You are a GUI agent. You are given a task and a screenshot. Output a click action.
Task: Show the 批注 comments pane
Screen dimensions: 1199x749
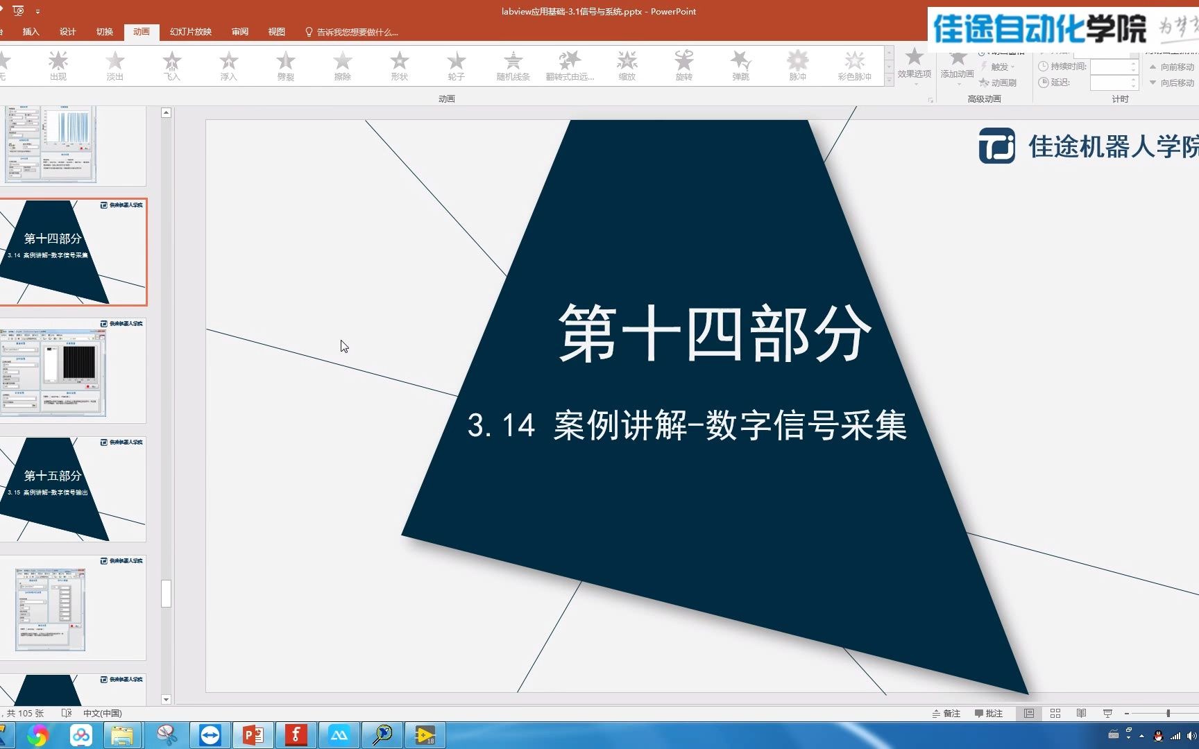coord(988,713)
